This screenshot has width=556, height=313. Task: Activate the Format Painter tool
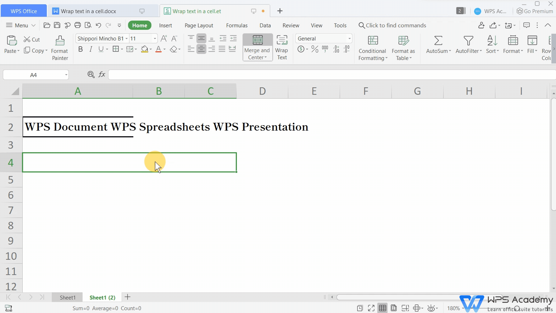click(x=60, y=48)
